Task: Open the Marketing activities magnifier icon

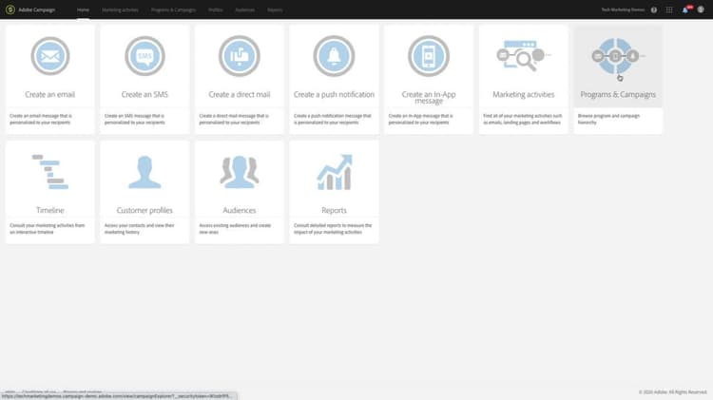Action: tap(523, 56)
